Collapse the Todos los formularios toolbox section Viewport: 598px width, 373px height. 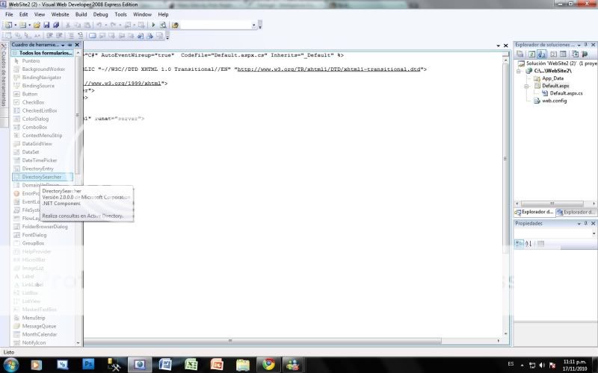16,53
